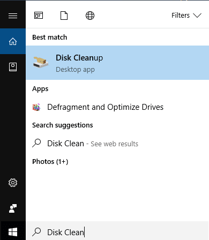Open the Notebook icon in sidebar
Viewport: 209px width, 240px height.
13,67
